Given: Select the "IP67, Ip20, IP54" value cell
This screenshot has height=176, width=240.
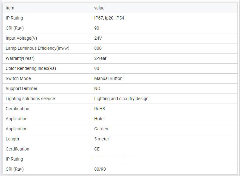Looking at the screenshot, I should click(x=109, y=18).
